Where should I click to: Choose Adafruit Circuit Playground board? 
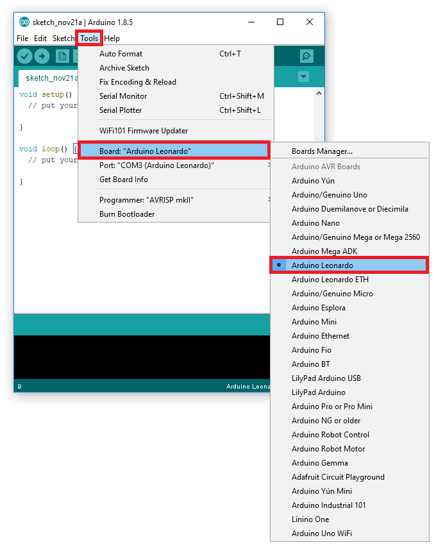tap(349, 477)
